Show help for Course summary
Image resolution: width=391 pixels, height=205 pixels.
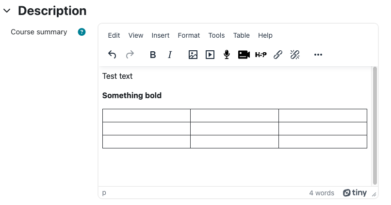[x=81, y=32]
